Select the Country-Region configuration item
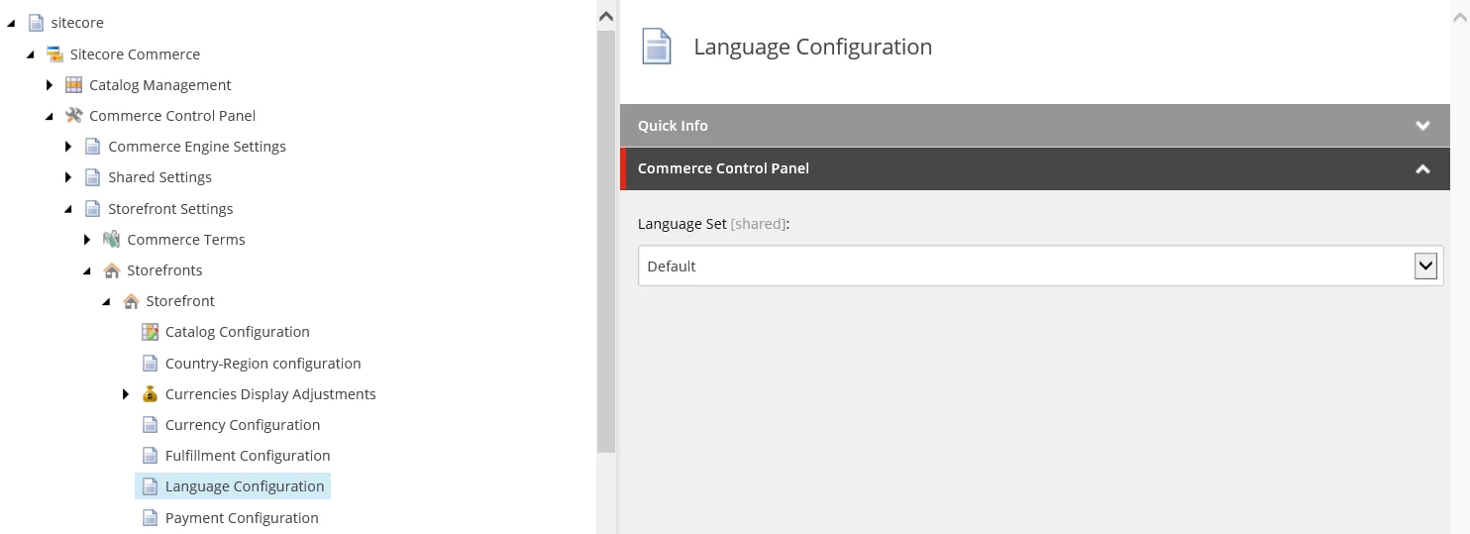The width and height of the screenshot is (1470, 534). point(262,363)
